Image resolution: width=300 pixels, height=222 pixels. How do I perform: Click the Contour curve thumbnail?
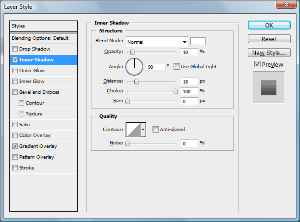133,130
